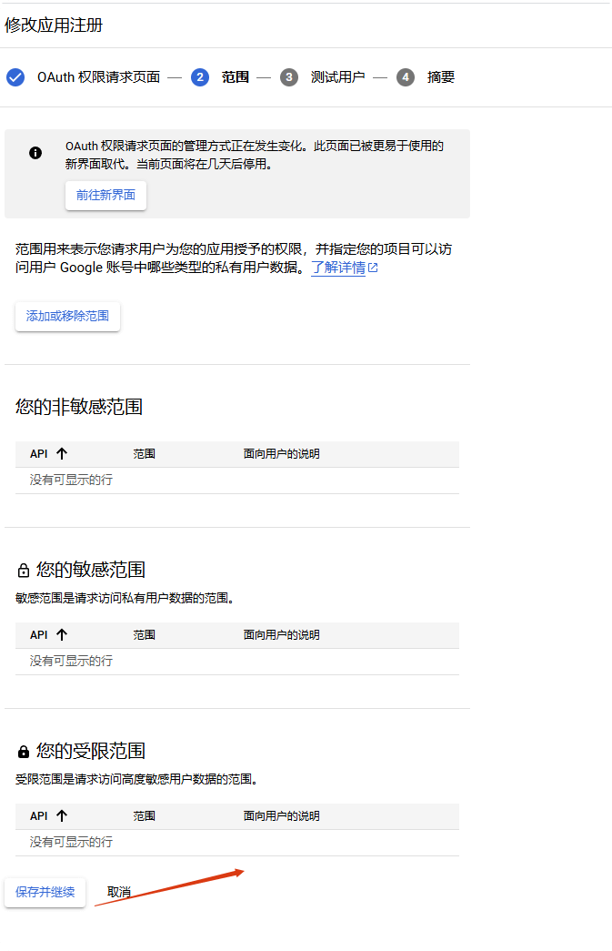Click 范围 column header in 受限范围 table
The width and height of the screenshot is (612, 951).
pos(145,815)
